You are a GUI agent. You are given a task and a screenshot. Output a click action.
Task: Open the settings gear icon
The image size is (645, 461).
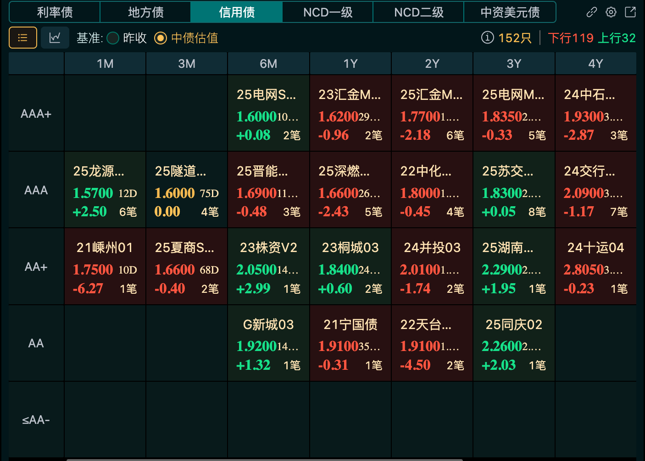[x=611, y=12]
